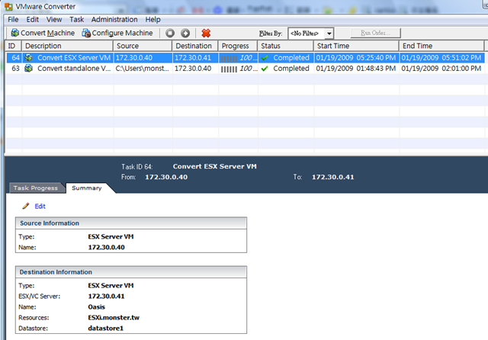Sort by the Destination column header
The image size is (488, 340).
(195, 46)
